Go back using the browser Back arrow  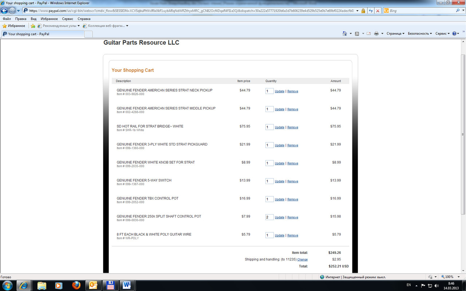coord(4,11)
